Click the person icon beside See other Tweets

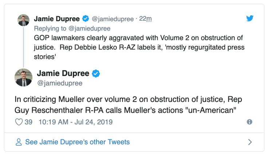click(19, 142)
